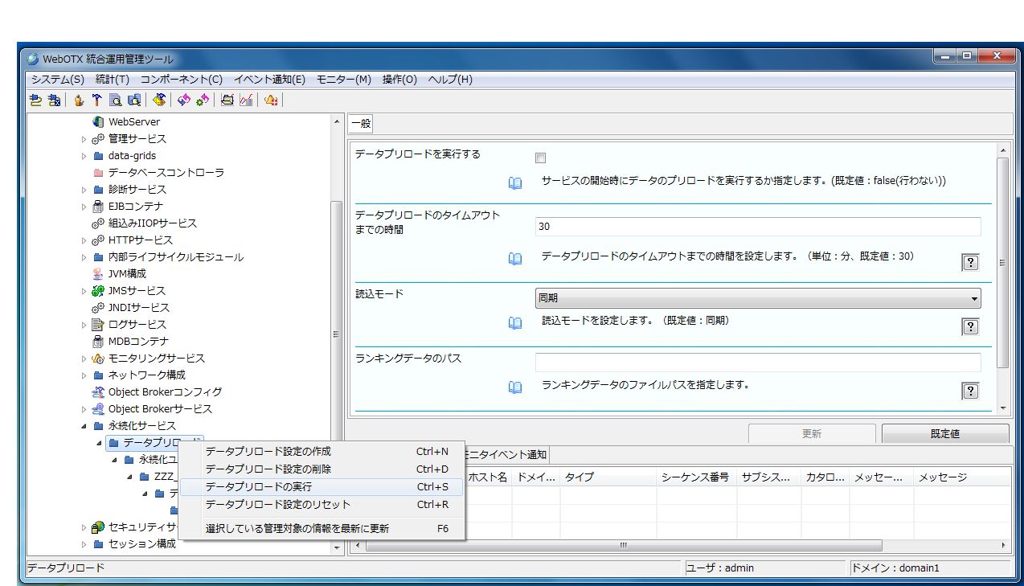Click question mark button for ランキングデータのパス

(970, 391)
